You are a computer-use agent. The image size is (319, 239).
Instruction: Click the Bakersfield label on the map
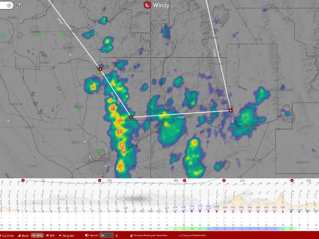point(103,159)
